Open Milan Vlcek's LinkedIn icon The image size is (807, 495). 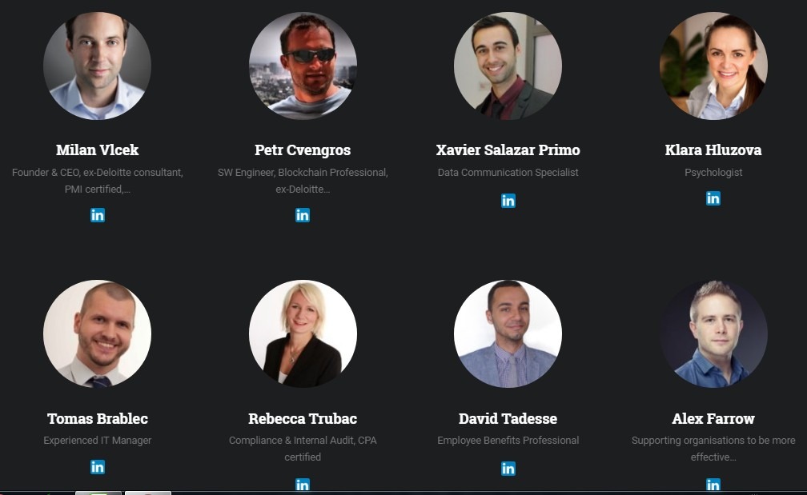[98, 215]
